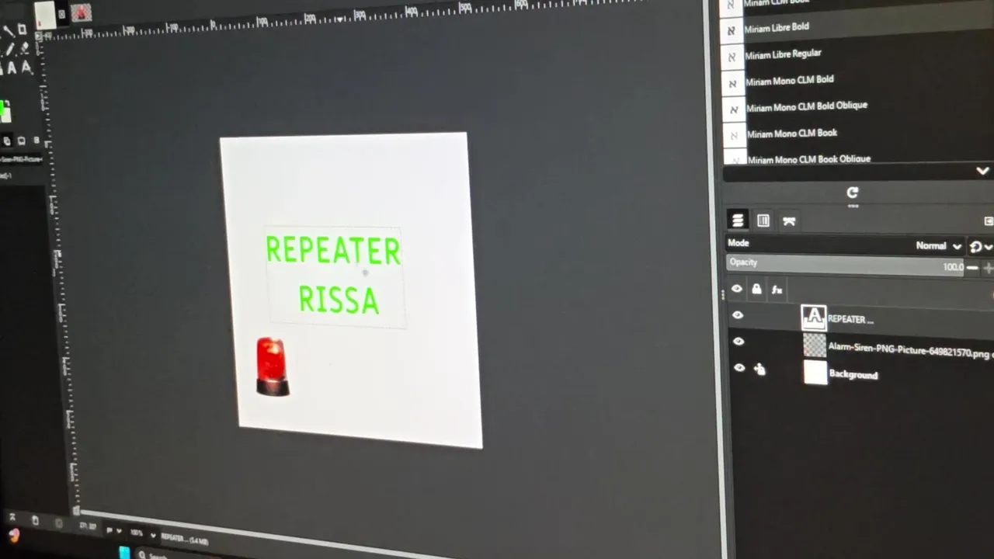The width and height of the screenshot is (994, 559).
Task: Expand the fonts panel chevron arrow
Action: click(982, 172)
